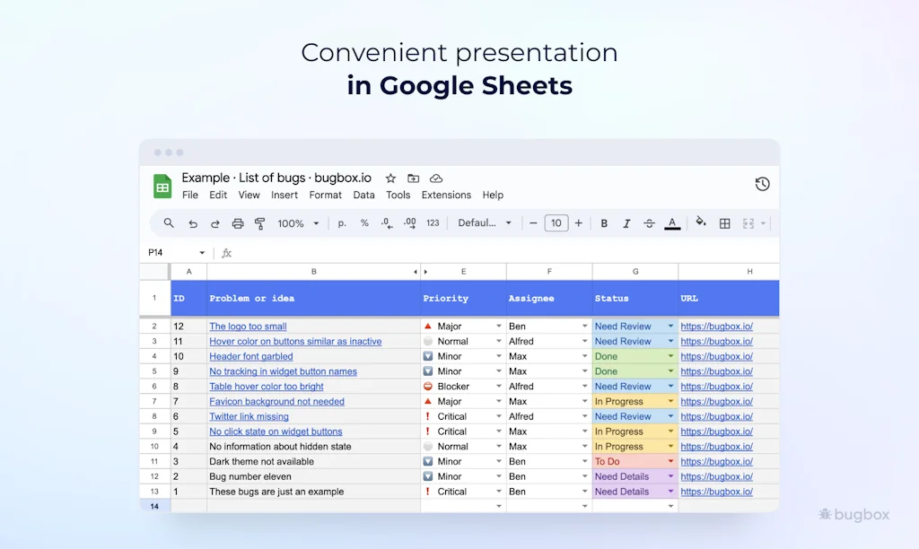919x549 pixels.
Task: Click the fill color bucket icon
Action: [x=701, y=223]
